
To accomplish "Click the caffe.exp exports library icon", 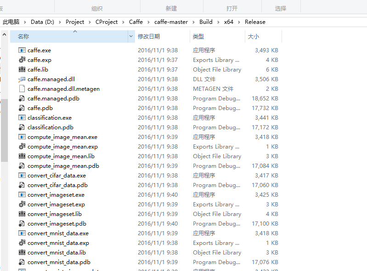I will point(22,60).
